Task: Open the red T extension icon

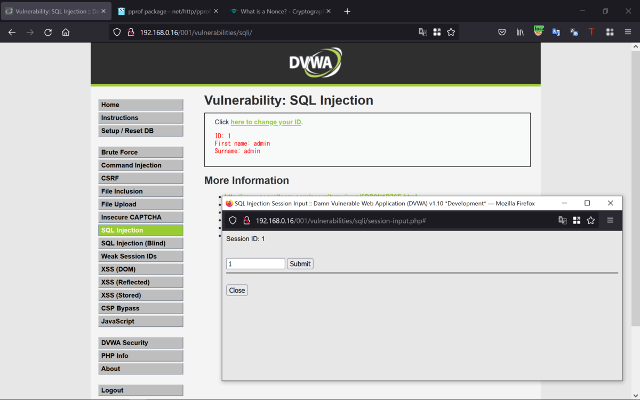Action: click(x=591, y=33)
